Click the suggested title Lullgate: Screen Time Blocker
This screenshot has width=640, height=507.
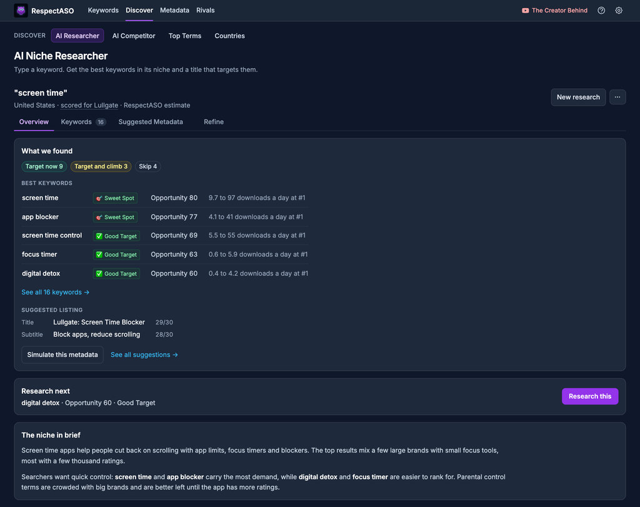coord(99,322)
